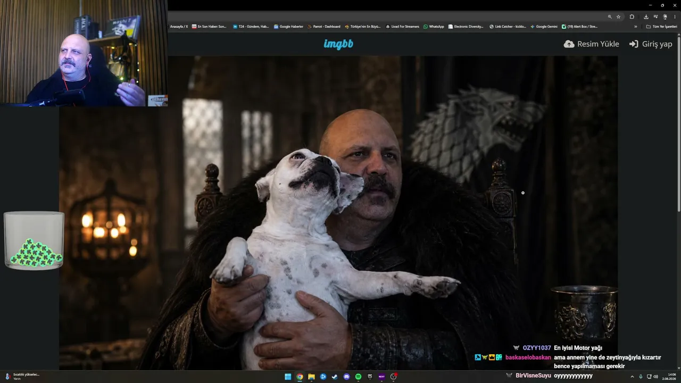Open Epic Games Launcher from the taskbar

[370, 377]
